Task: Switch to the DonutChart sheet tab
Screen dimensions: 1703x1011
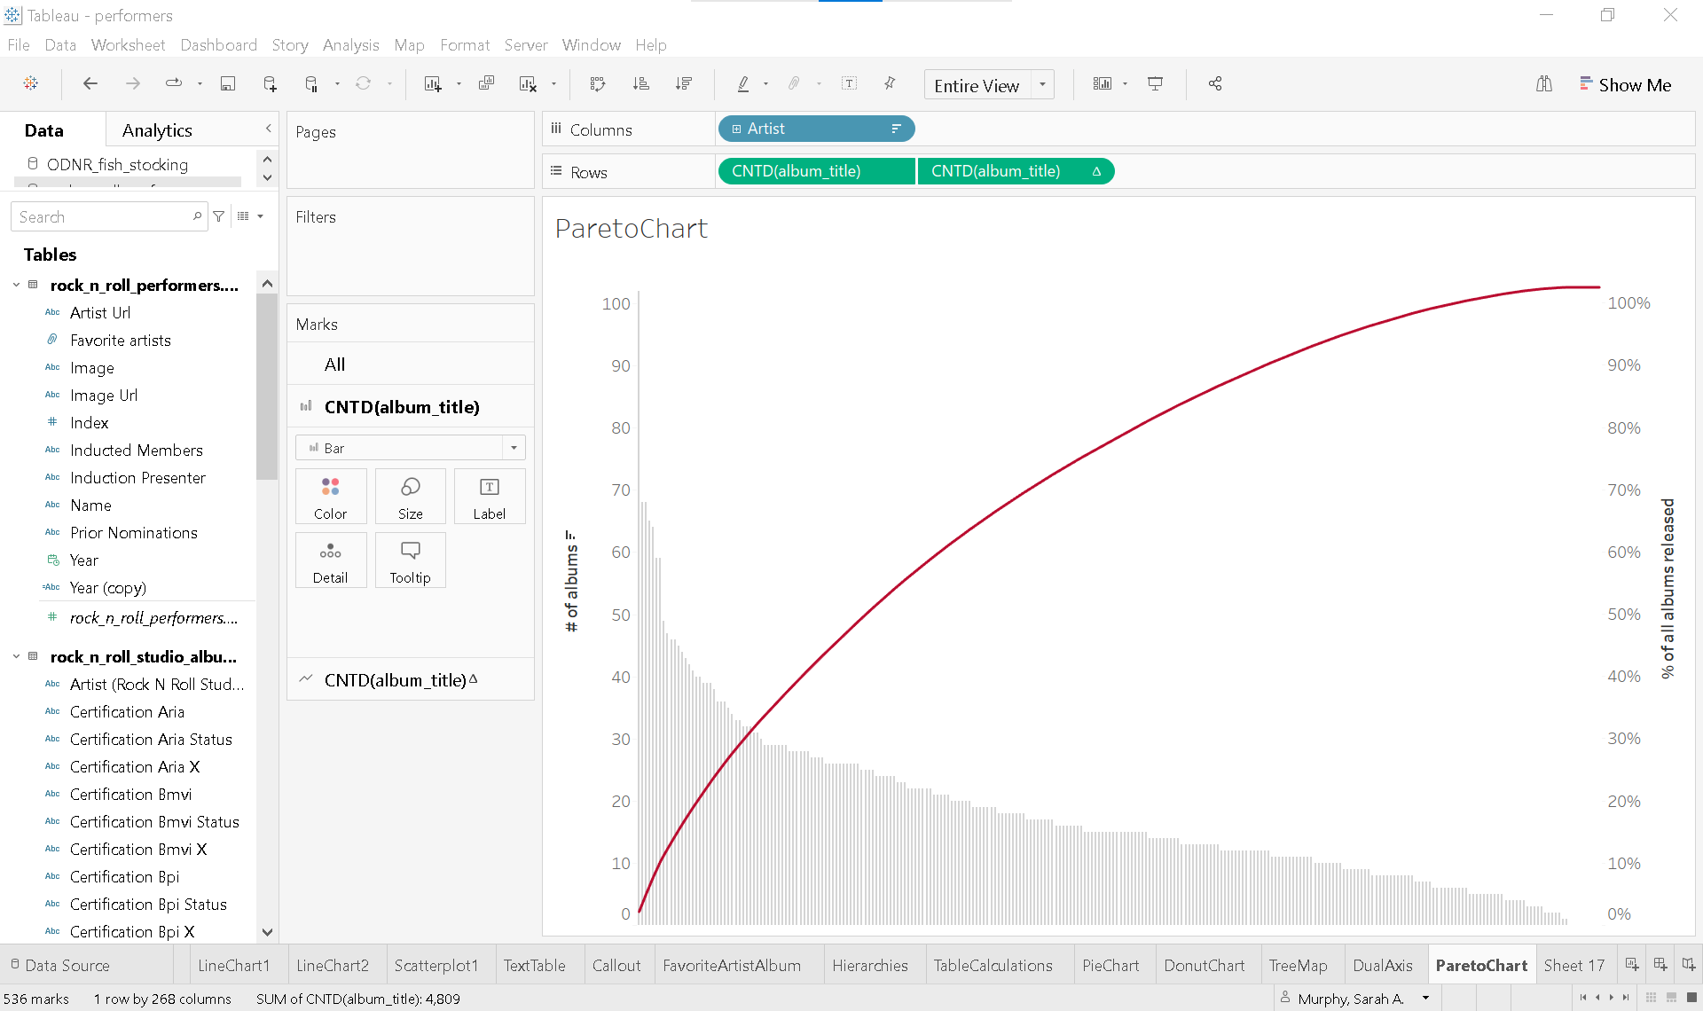Action: (x=1204, y=965)
